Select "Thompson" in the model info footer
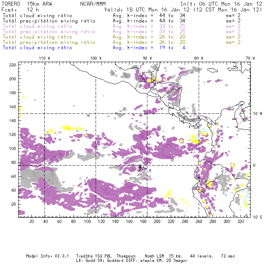 click(x=126, y=256)
